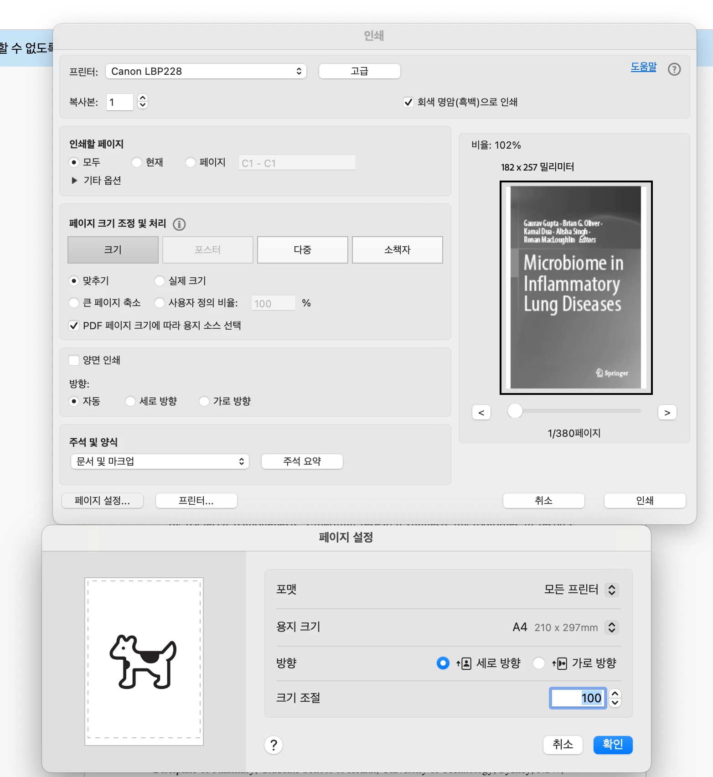Click 취소 in 페이지 설정 dialog
The height and width of the screenshot is (777, 713).
pos(563,745)
